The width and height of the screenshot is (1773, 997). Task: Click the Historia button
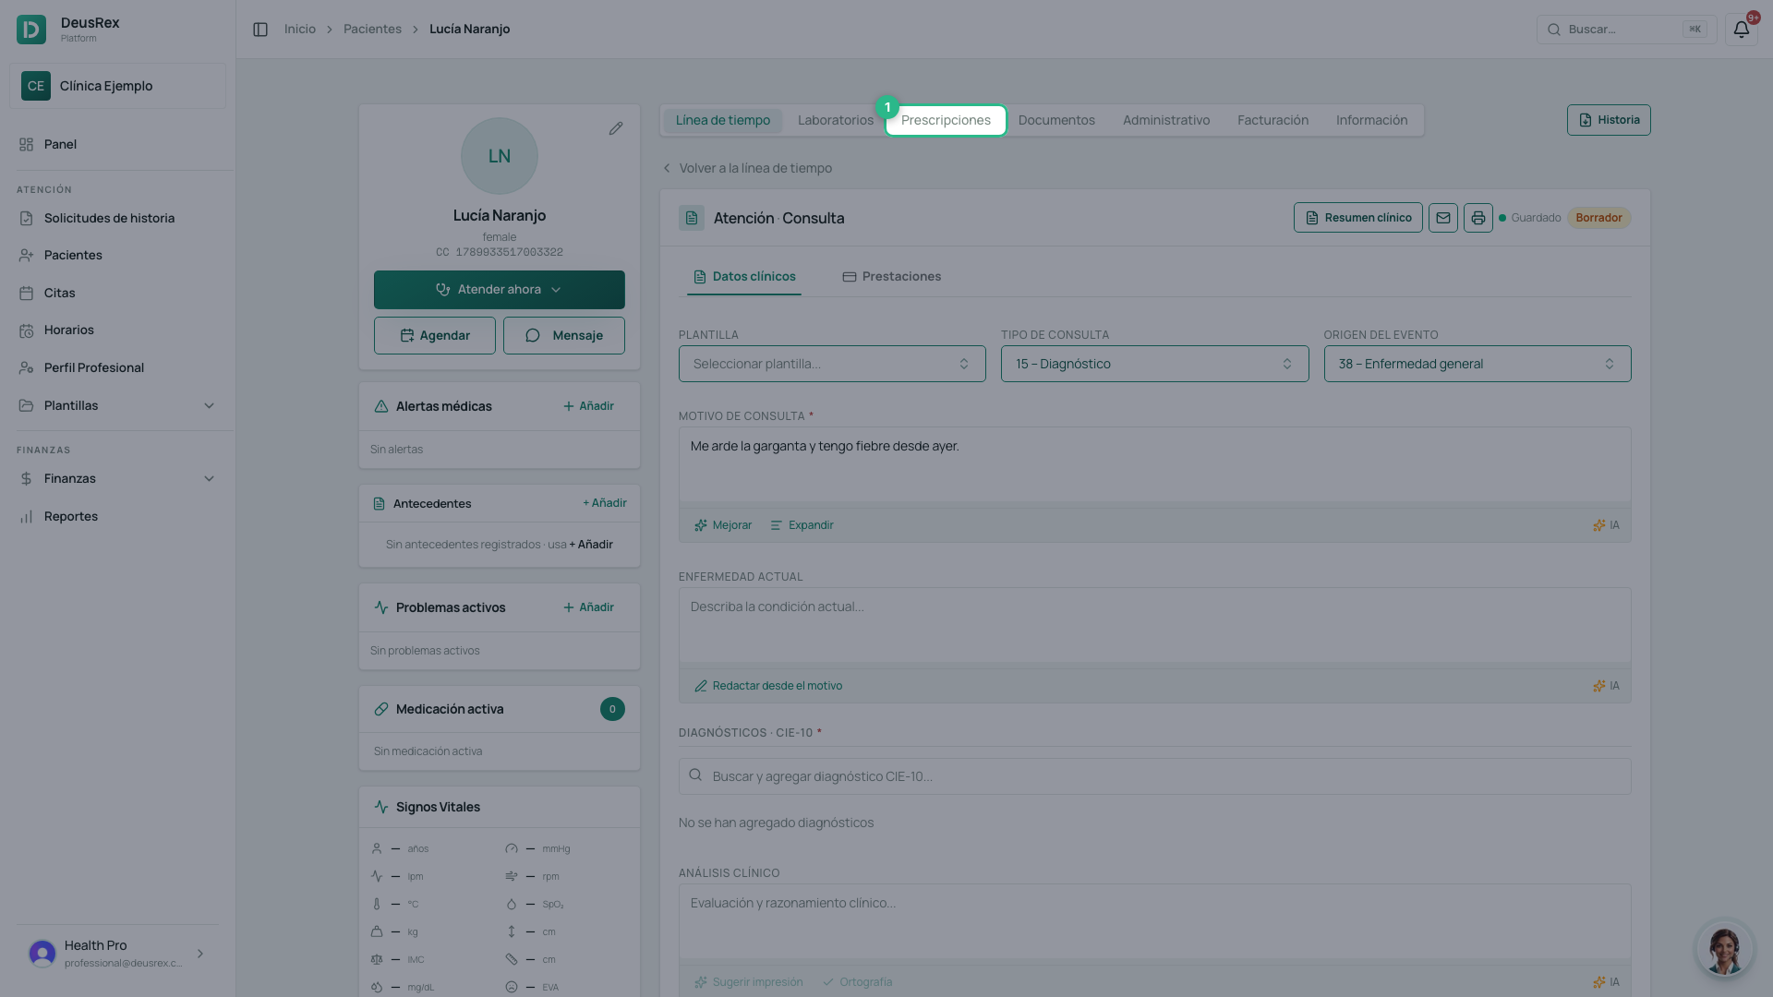(x=1609, y=120)
